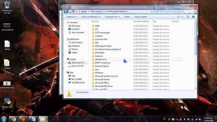
Task: Sort by the Tipo column header
Action: point(155,21)
